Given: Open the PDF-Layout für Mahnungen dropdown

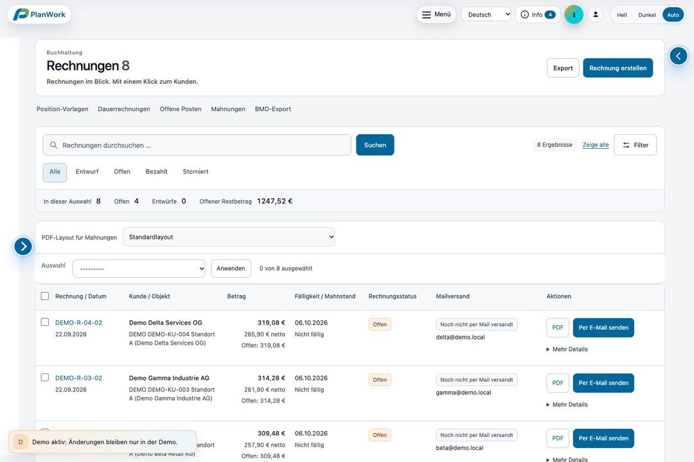Looking at the screenshot, I should click(229, 237).
